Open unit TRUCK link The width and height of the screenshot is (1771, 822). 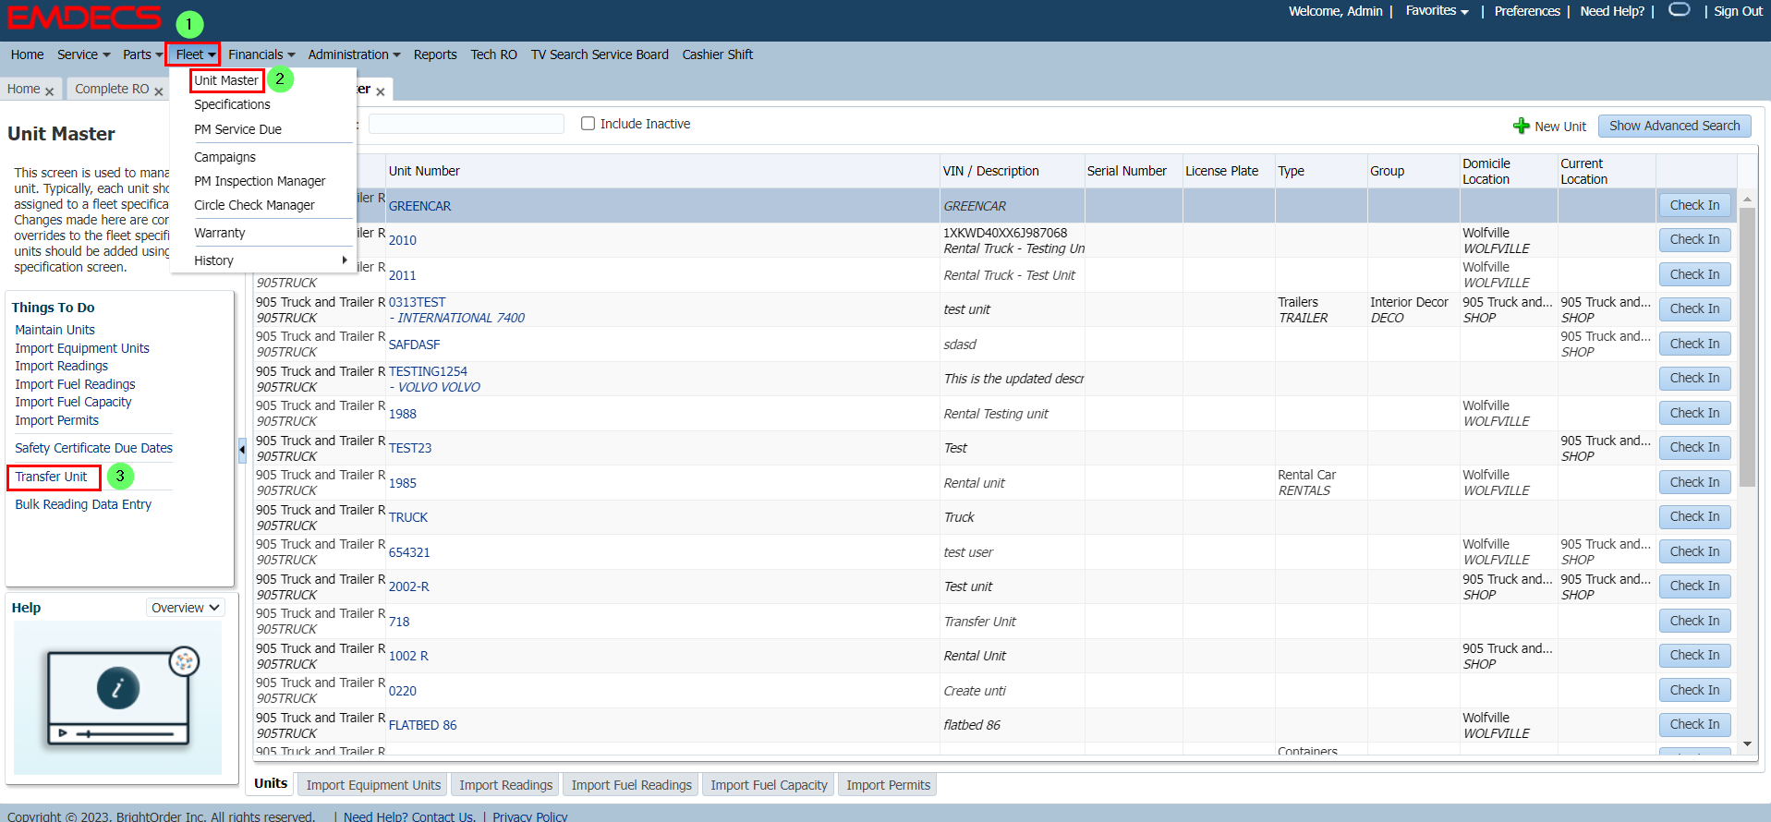point(408,517)
